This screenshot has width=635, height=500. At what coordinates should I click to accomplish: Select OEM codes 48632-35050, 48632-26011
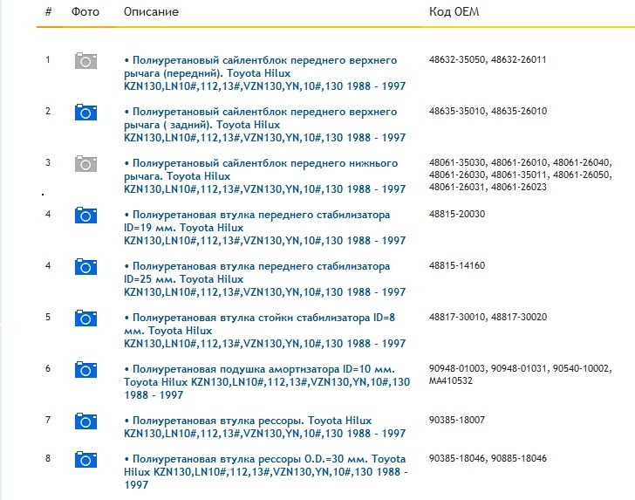click(x=488, y=59)
